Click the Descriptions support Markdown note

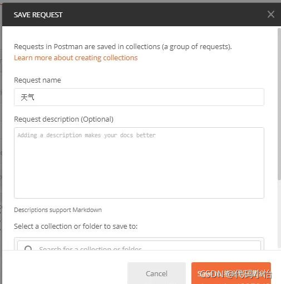(58, 210)
